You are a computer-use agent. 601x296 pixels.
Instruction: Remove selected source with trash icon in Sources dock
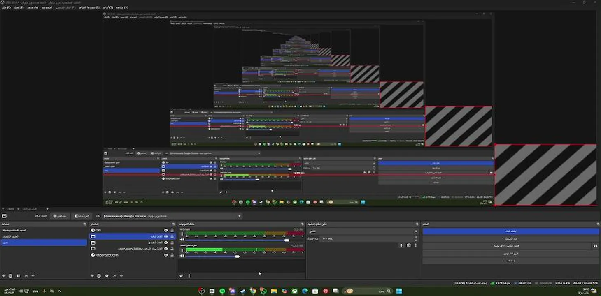tap(99, 276)
